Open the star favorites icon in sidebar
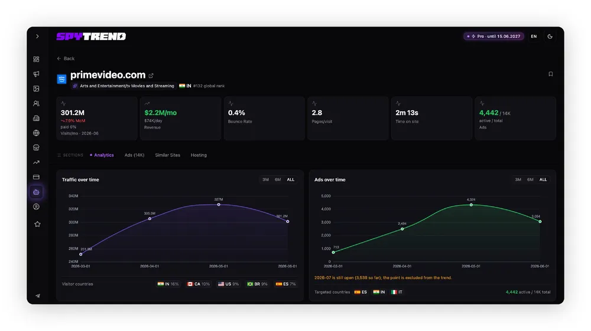The width and height of the screenshot is (591, 331). click(x=37, y=224)
